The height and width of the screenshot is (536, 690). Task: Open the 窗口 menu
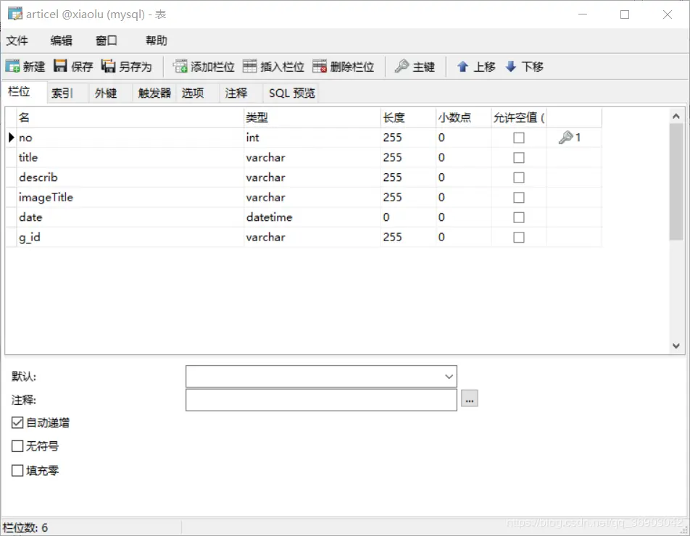point(106,41)
